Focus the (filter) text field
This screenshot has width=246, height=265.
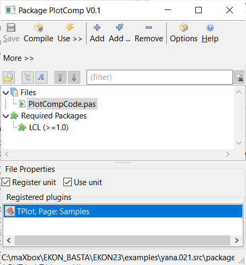coord(159,77)
